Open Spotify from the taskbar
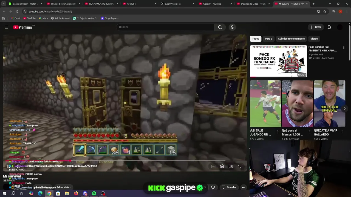The height and width of the screenshot is (197, 351). click(x=94, y=193)
